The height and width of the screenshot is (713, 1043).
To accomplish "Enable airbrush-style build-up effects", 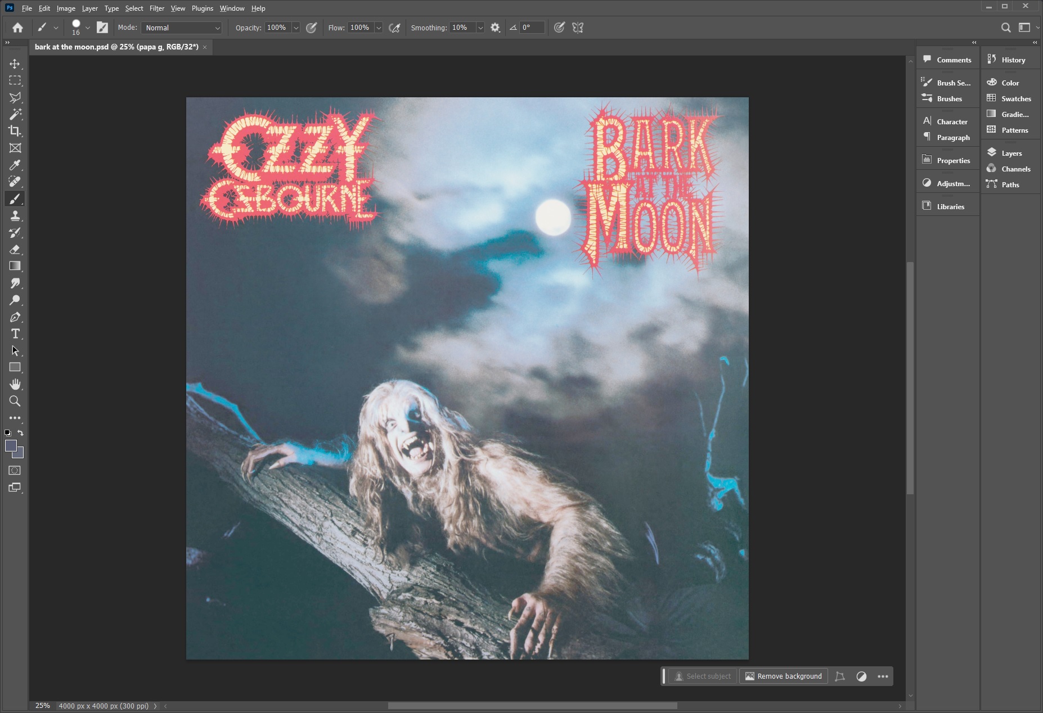I will 395,28.
